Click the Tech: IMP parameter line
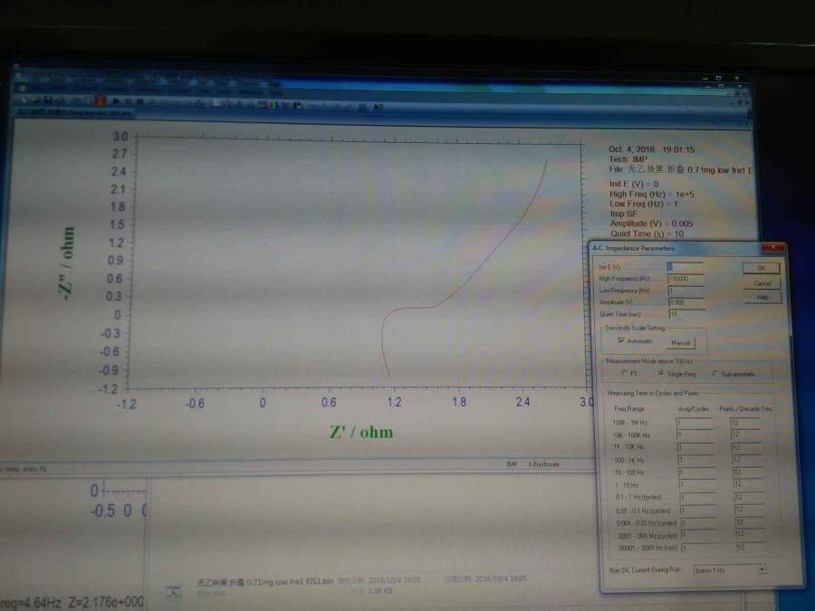 click(628, 159)
